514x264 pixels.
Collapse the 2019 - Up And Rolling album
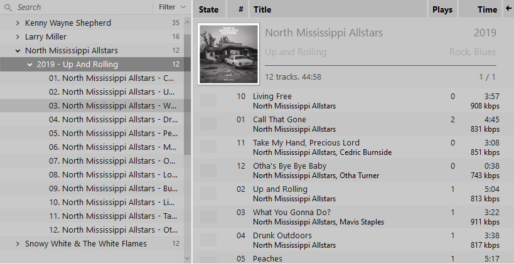30,65
